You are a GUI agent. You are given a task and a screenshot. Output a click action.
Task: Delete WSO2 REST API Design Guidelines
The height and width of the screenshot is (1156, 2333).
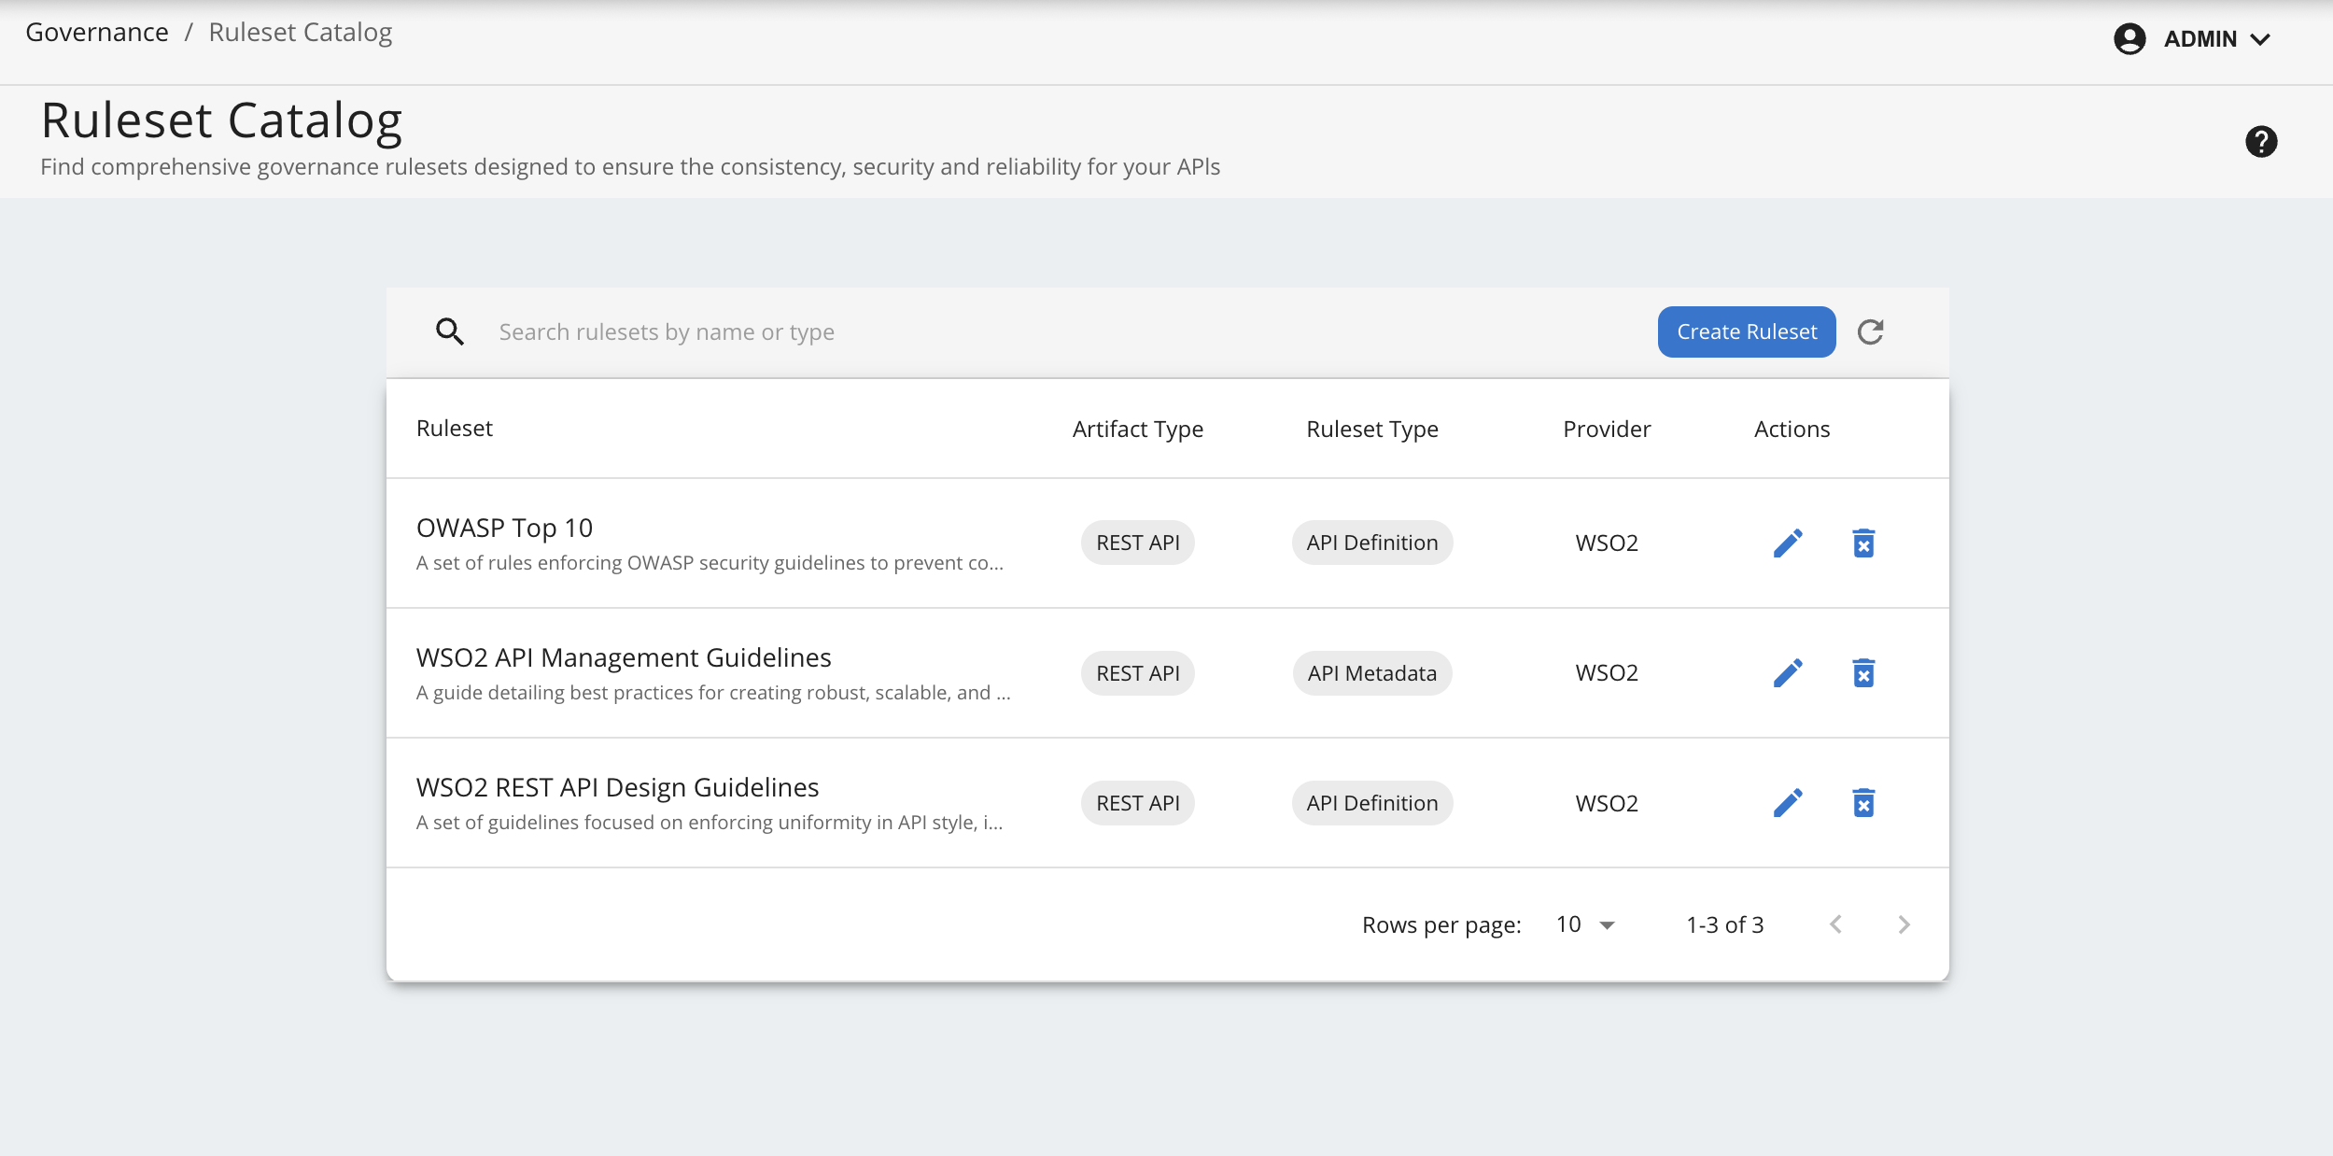(1863, 803)
